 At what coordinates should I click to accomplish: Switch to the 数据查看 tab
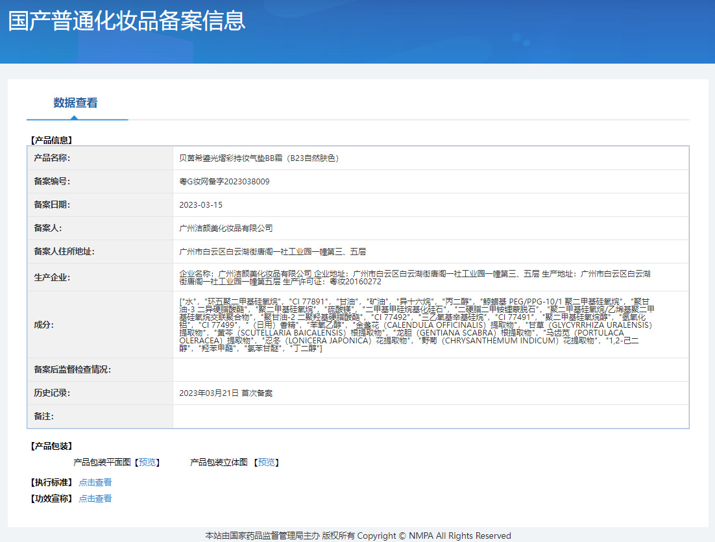coord(75,103)
